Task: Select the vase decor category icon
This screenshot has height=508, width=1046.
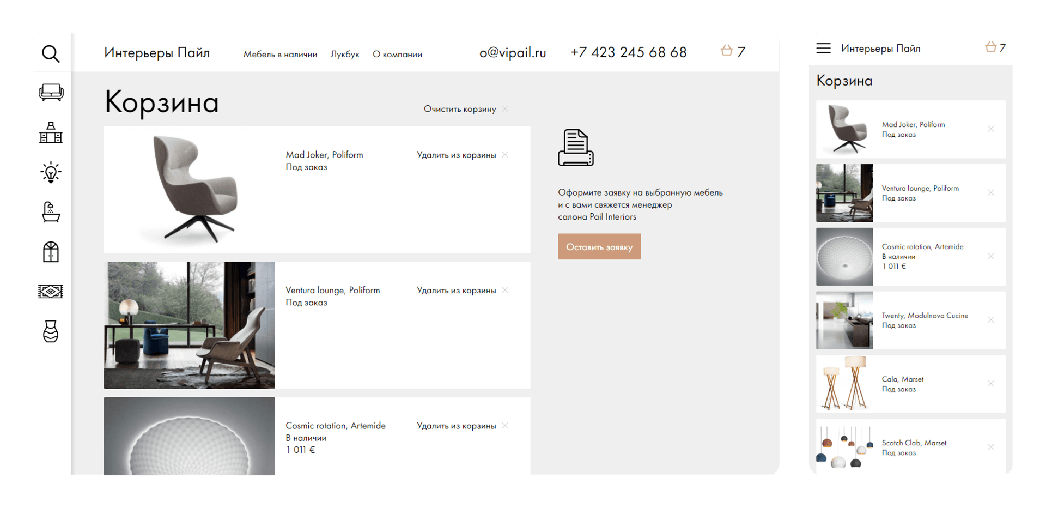Action: point(51,331)
